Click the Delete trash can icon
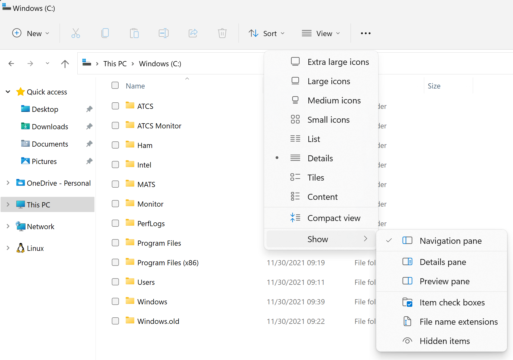The width and height of the screenshot is (513, 360). [x=222, y=33]
